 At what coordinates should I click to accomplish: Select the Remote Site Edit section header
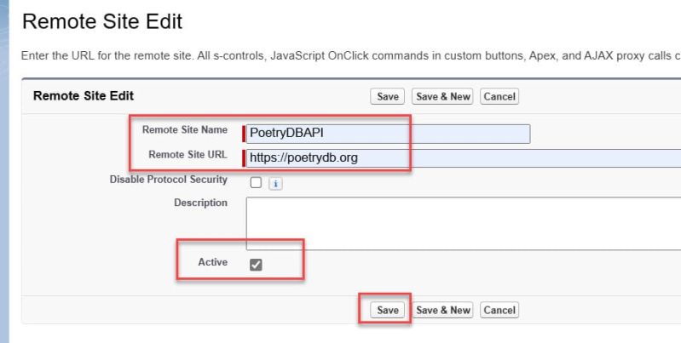(x=84, y=96)
